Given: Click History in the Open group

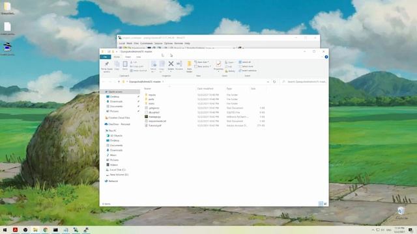Looking at the screenshot, I should (230, 71).
